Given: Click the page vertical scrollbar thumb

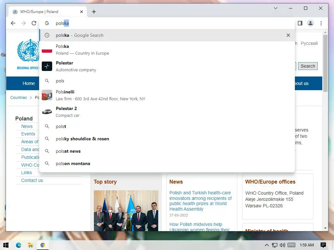Looking at the screenshot, I should coord(325,63).
